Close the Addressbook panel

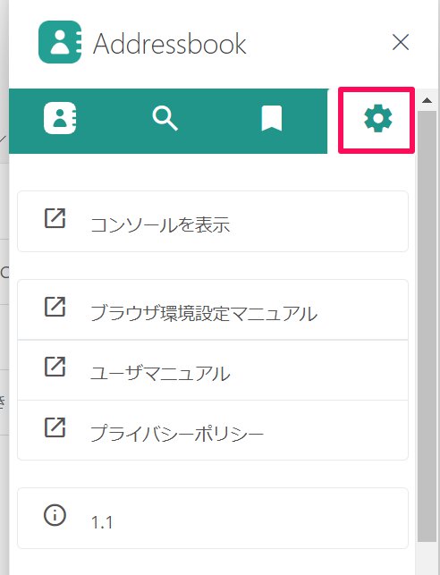pyautogui.click(x=401, y=42)
